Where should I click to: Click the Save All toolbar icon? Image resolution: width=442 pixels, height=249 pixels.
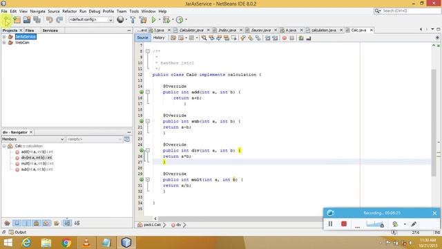(x=37, y=19)
